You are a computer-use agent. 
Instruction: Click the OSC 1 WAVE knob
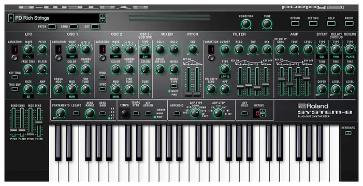click(x=72, y=49)
